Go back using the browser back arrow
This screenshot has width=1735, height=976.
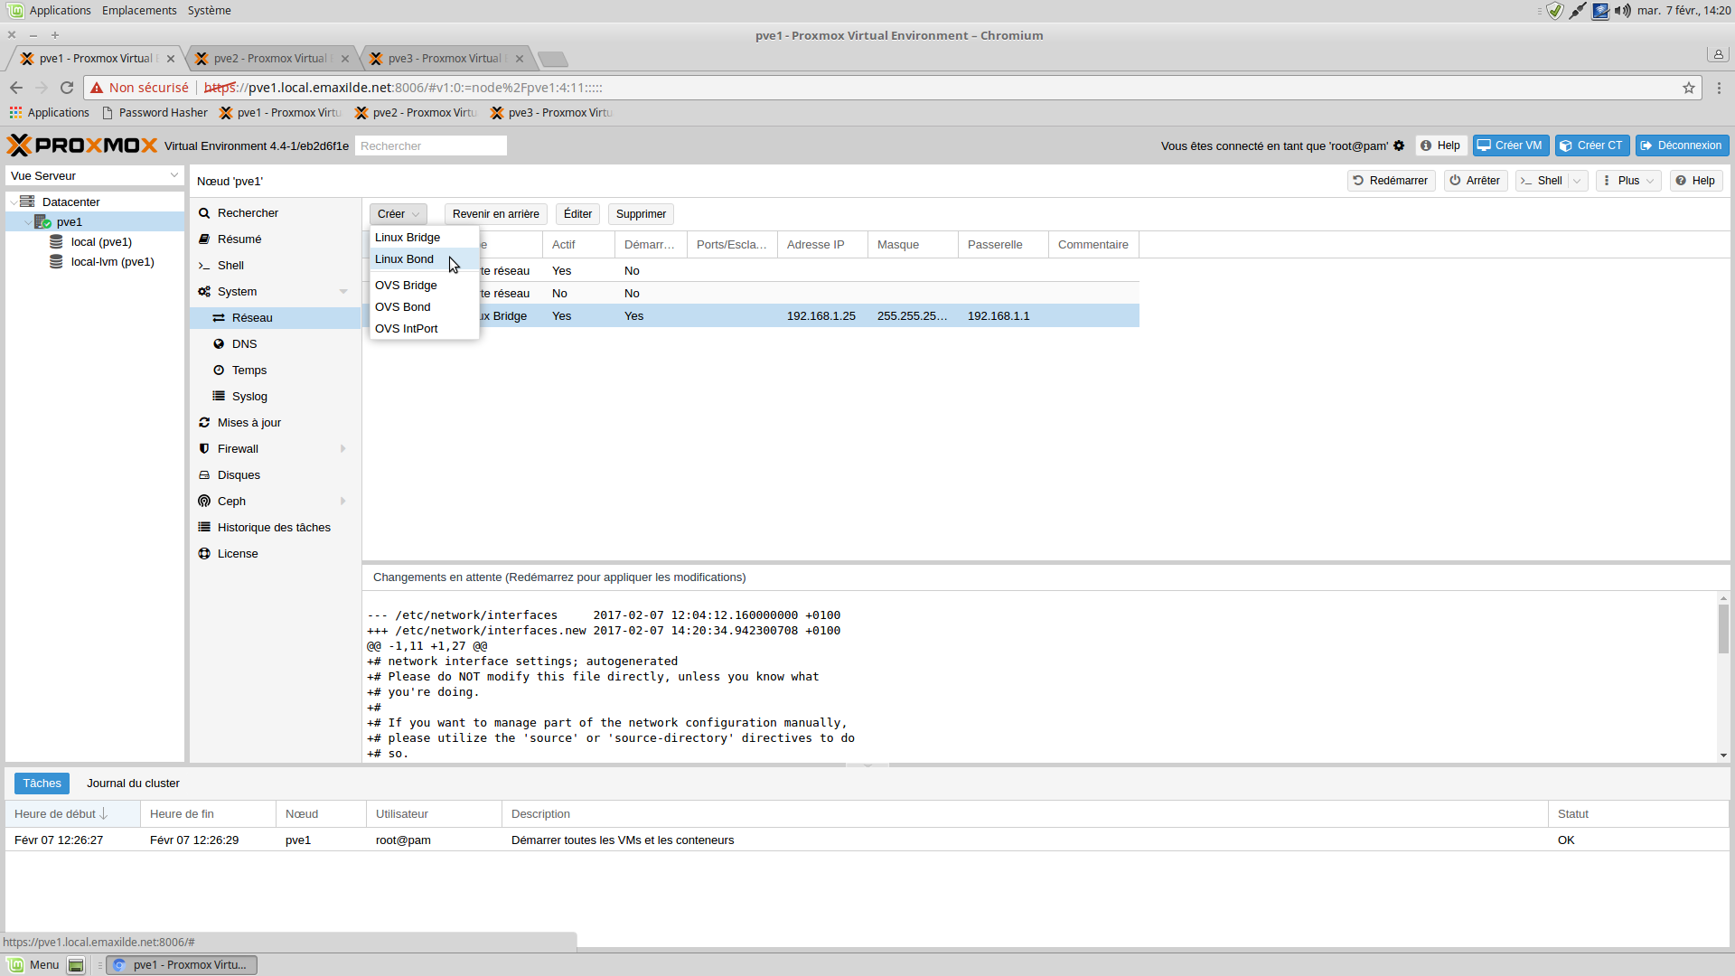point(16,88)
